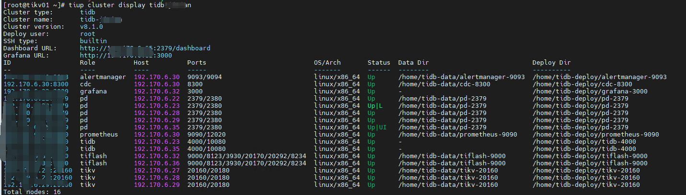Select the 'Dashboard URL:' label
This screenshot has height=195, width=686.
click(30, 48)
